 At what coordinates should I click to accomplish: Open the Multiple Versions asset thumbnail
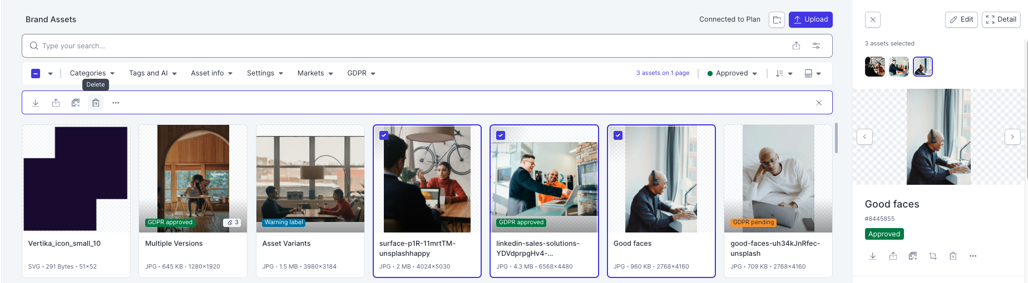(x=193, y=179)
